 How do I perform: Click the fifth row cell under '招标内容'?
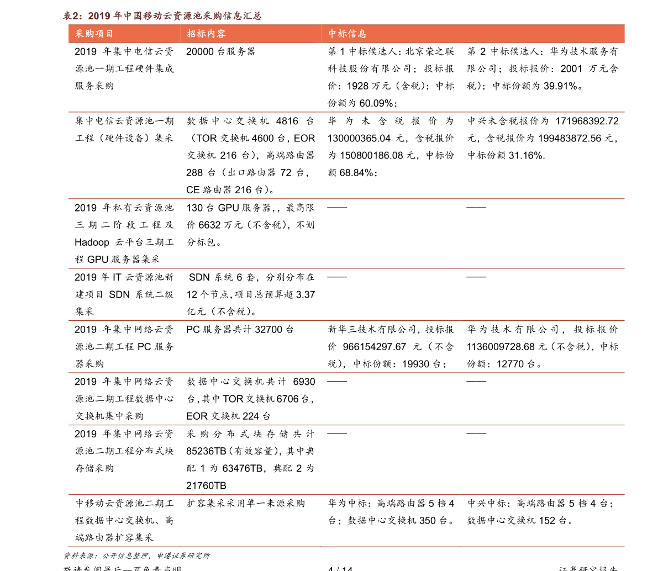[254, 347]
